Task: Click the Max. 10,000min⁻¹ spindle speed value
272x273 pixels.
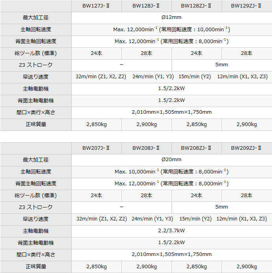Action: 171,171
